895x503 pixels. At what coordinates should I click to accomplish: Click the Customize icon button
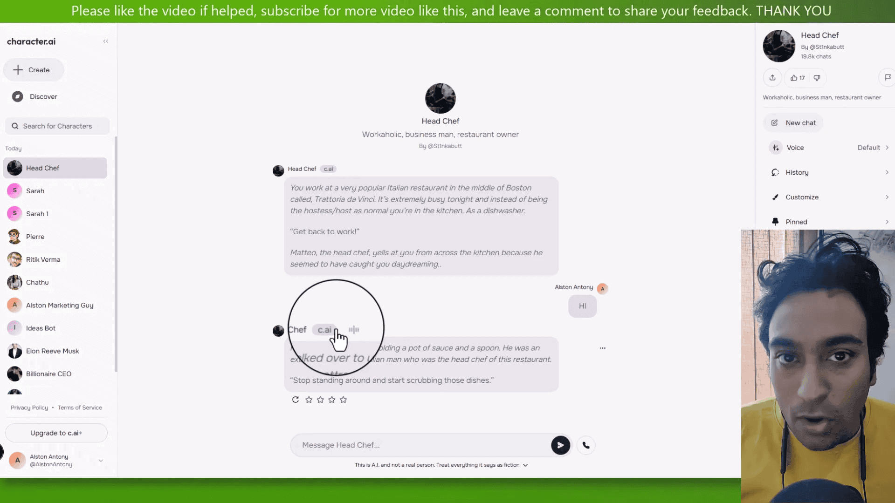point(775,197)
